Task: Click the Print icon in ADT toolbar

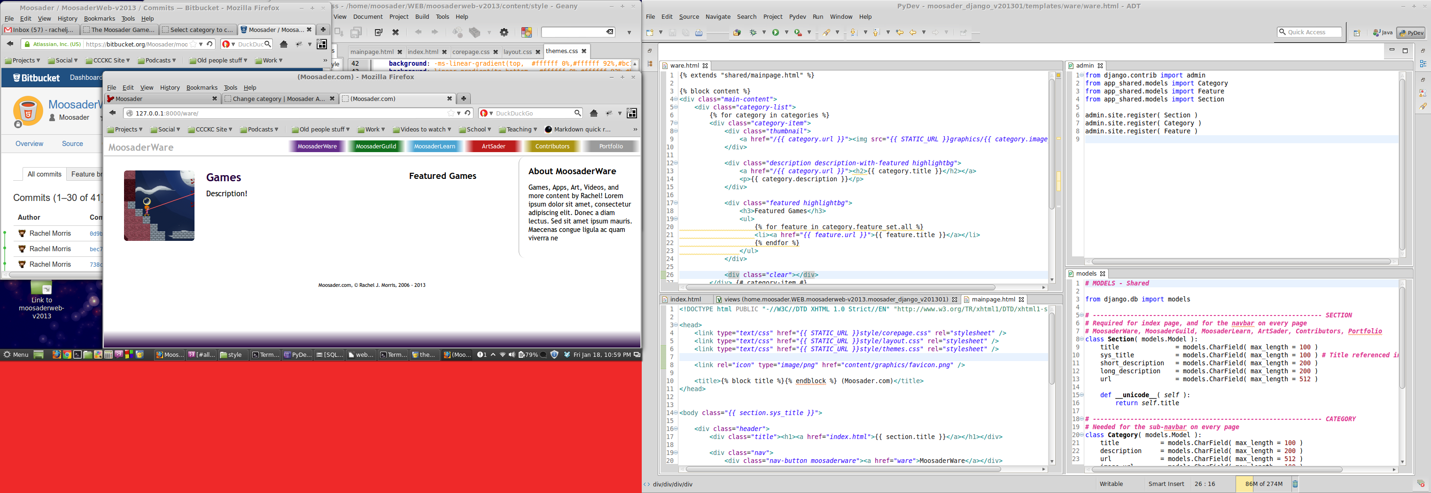Action: coord(699,33)
